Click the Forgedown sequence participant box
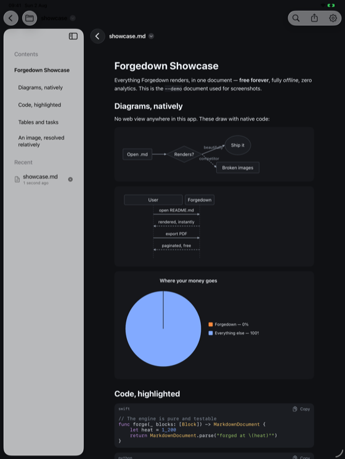345x459 pixels. (x=200, y=200)
